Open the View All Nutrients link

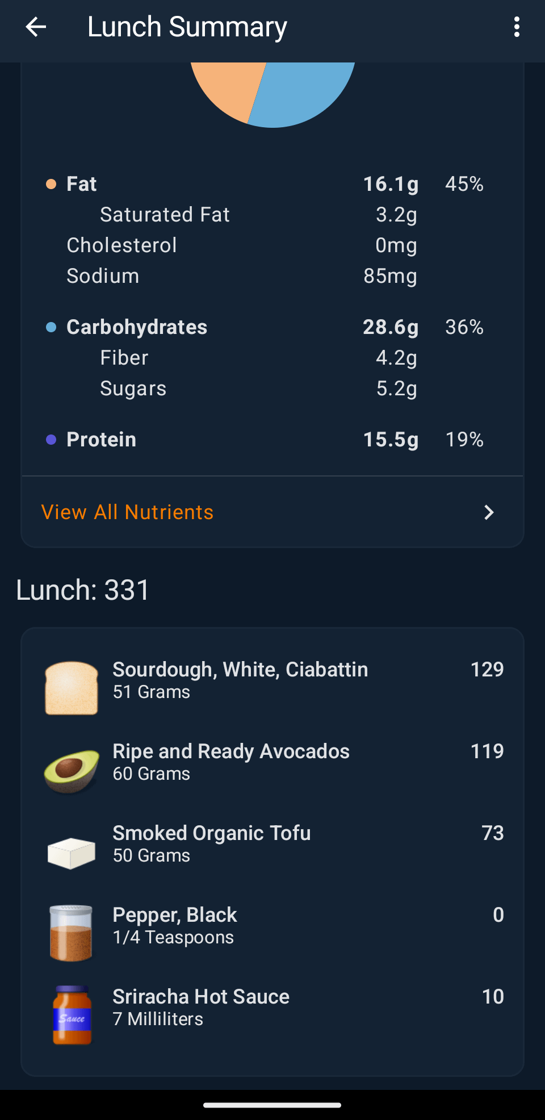pos(128,512)
